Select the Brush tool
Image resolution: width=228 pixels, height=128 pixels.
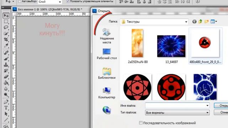point(6,59)
